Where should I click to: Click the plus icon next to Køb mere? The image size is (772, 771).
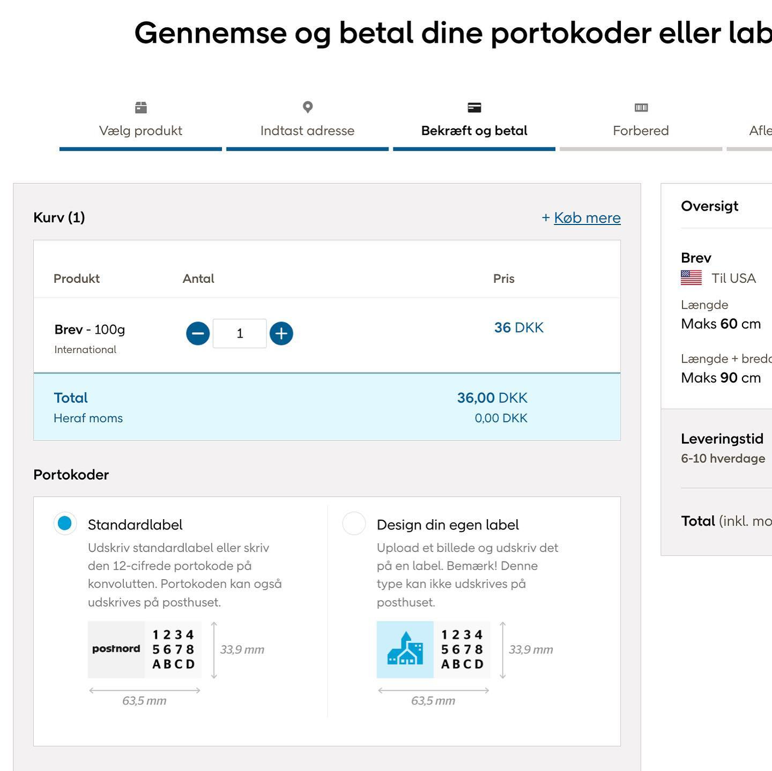click(546, 218)
